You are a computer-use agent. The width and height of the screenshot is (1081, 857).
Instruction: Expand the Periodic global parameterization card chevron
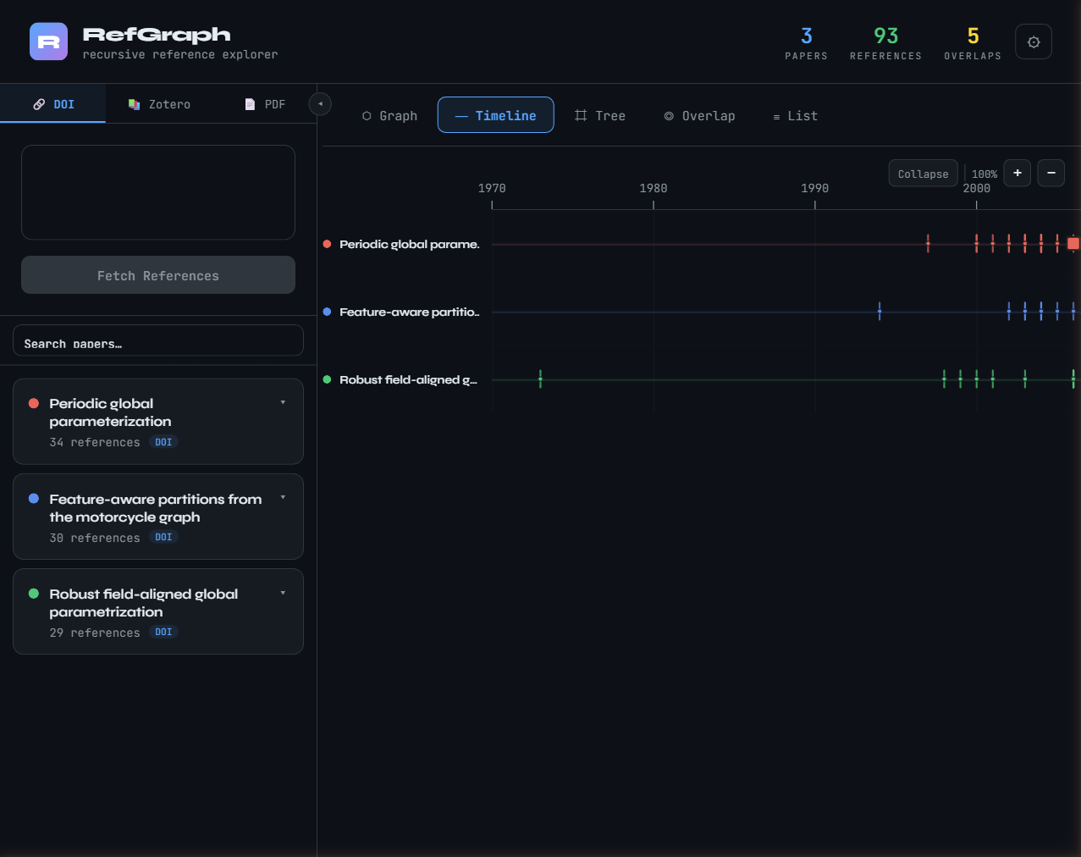coord(283,402)
